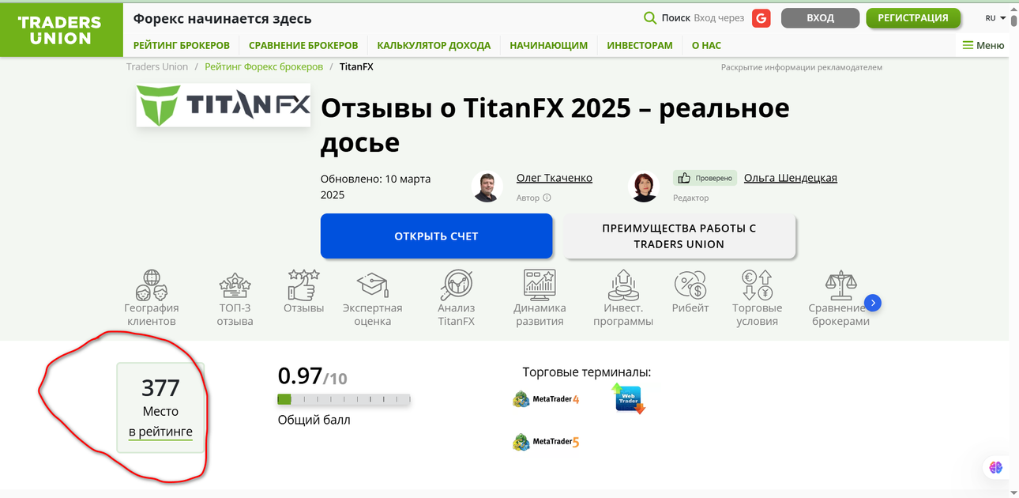
Task: Open search via magnifier icon
Action: 650,18
